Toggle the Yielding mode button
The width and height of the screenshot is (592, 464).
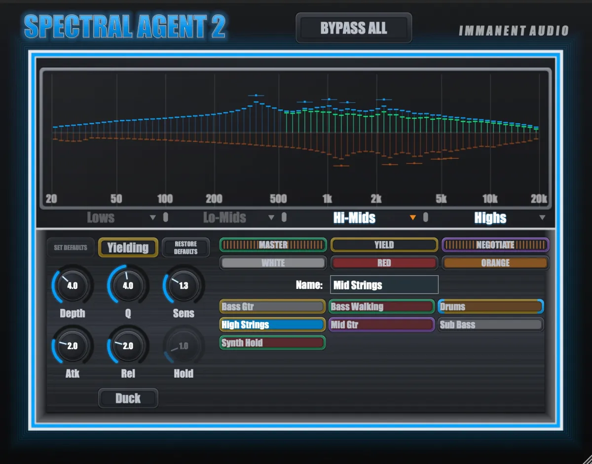[x=128, y=248]
